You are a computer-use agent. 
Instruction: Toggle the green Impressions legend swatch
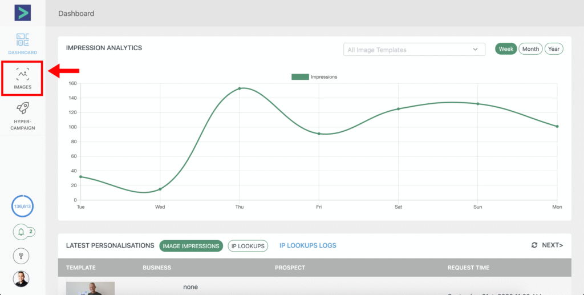[x=300, y=77]
